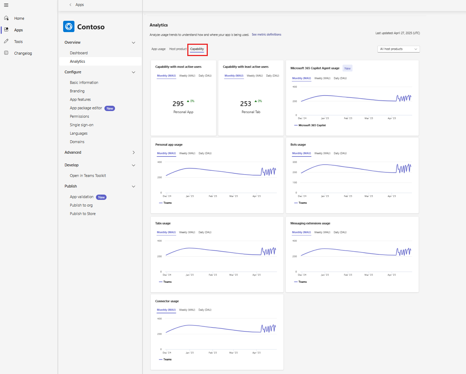This screenshot has width=466, height=374.
Task: Expand the Advanced section chevron
Action: (133, 153)
